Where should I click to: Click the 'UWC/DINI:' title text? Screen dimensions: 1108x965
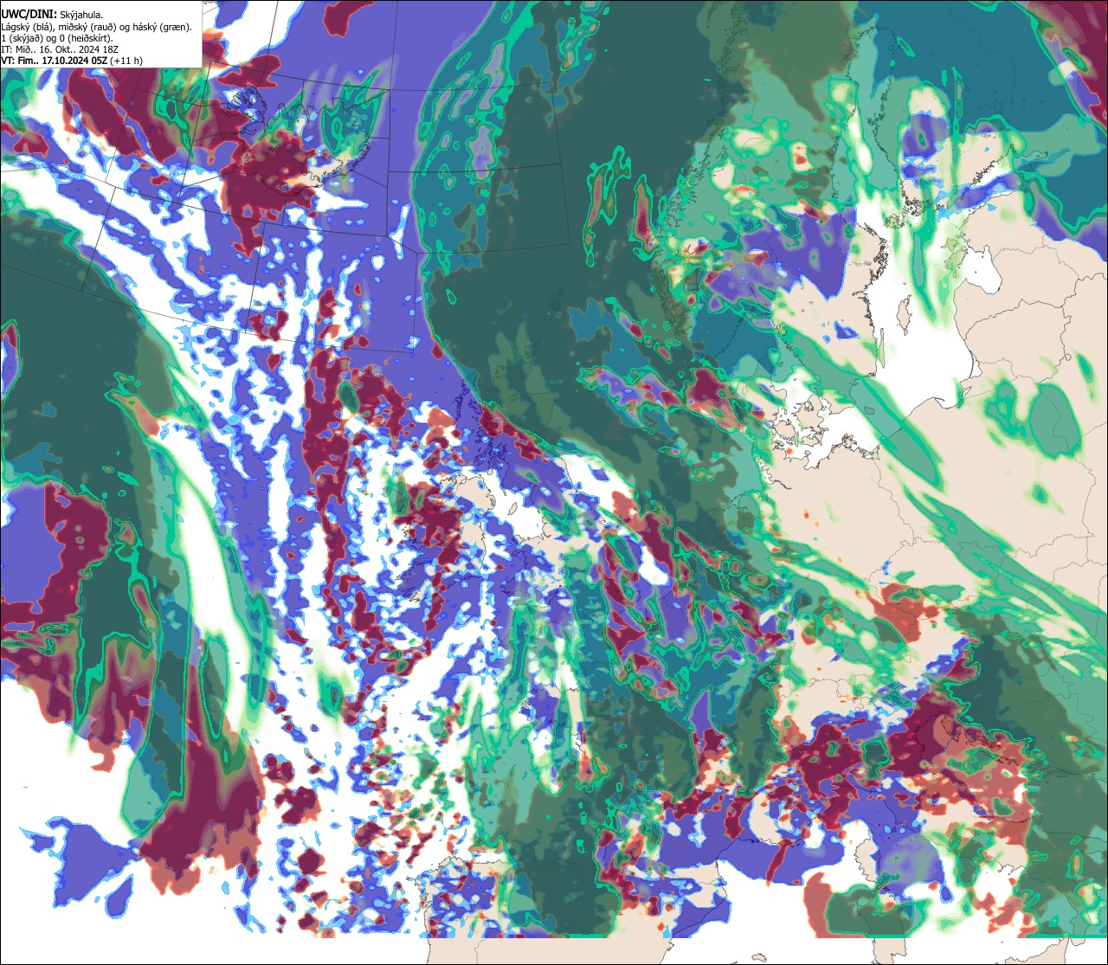(29, 14)
